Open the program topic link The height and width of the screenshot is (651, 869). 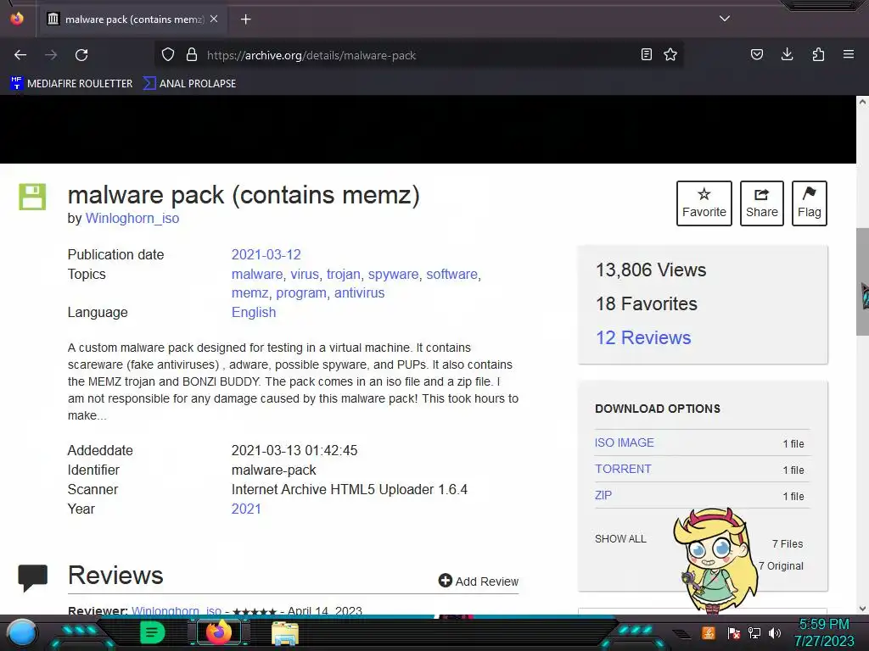pyautogui.click(x=301, y=292)
